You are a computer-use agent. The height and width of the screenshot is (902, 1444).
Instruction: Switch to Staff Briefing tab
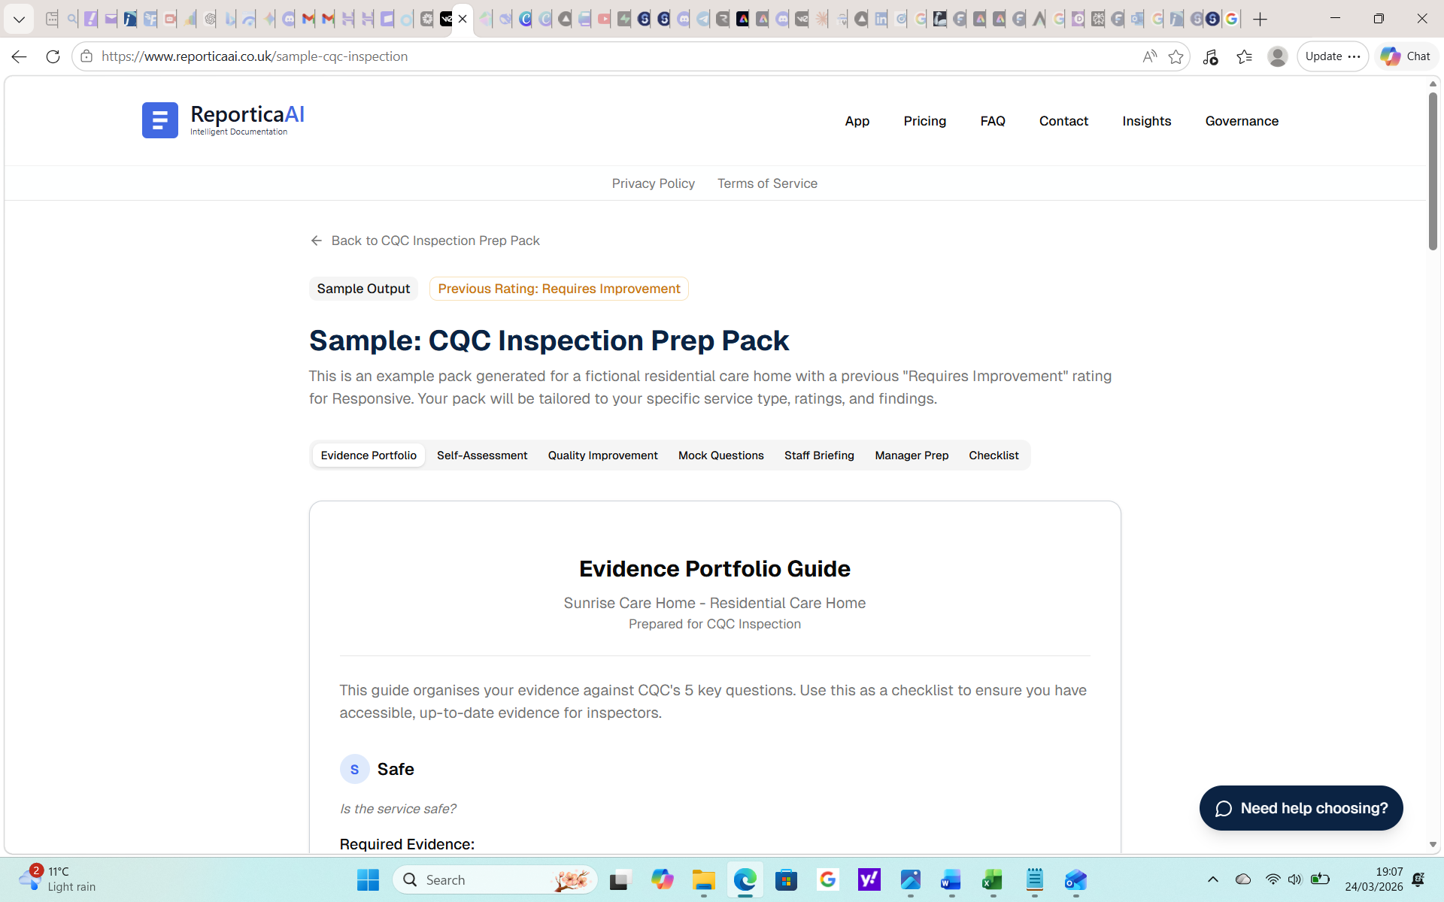(819, 456)
